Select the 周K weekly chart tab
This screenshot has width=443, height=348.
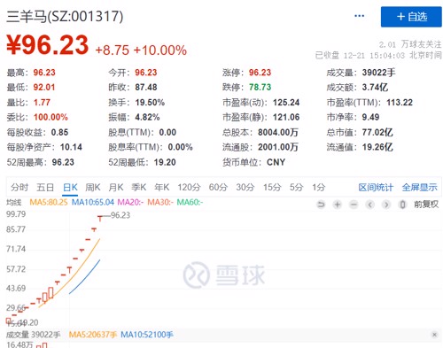(93, 187)
